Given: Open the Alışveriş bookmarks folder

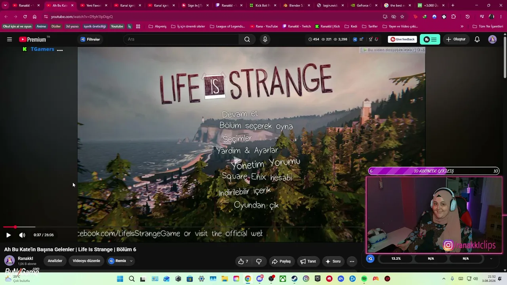Looking at the screenshot, I should point(158,27).
